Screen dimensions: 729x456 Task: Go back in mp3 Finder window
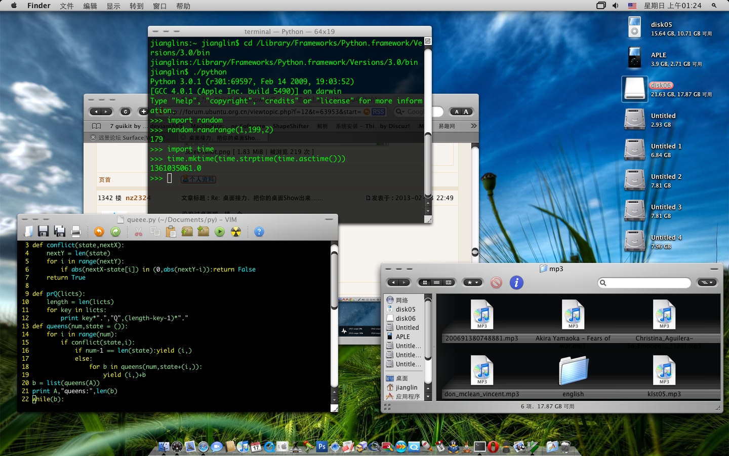tap(393, 283)
